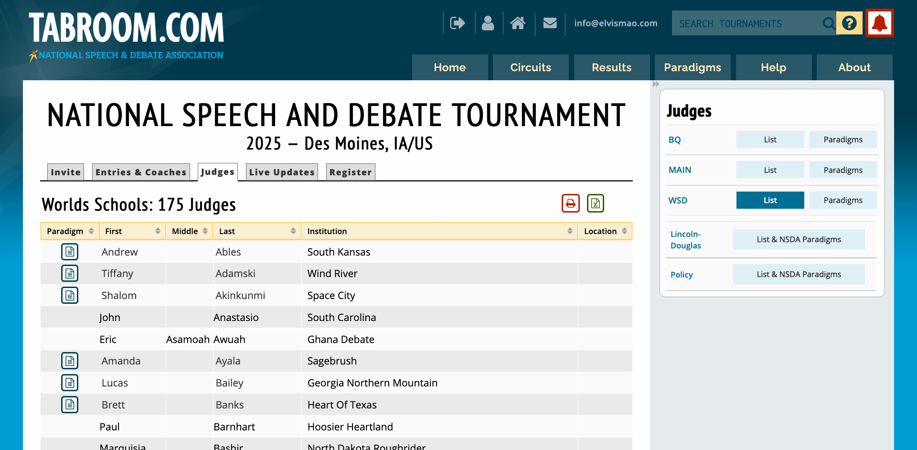Switch to the Entries & Coaches tab
The height and width of the screenshot is (450, 917).
[141, 172]
